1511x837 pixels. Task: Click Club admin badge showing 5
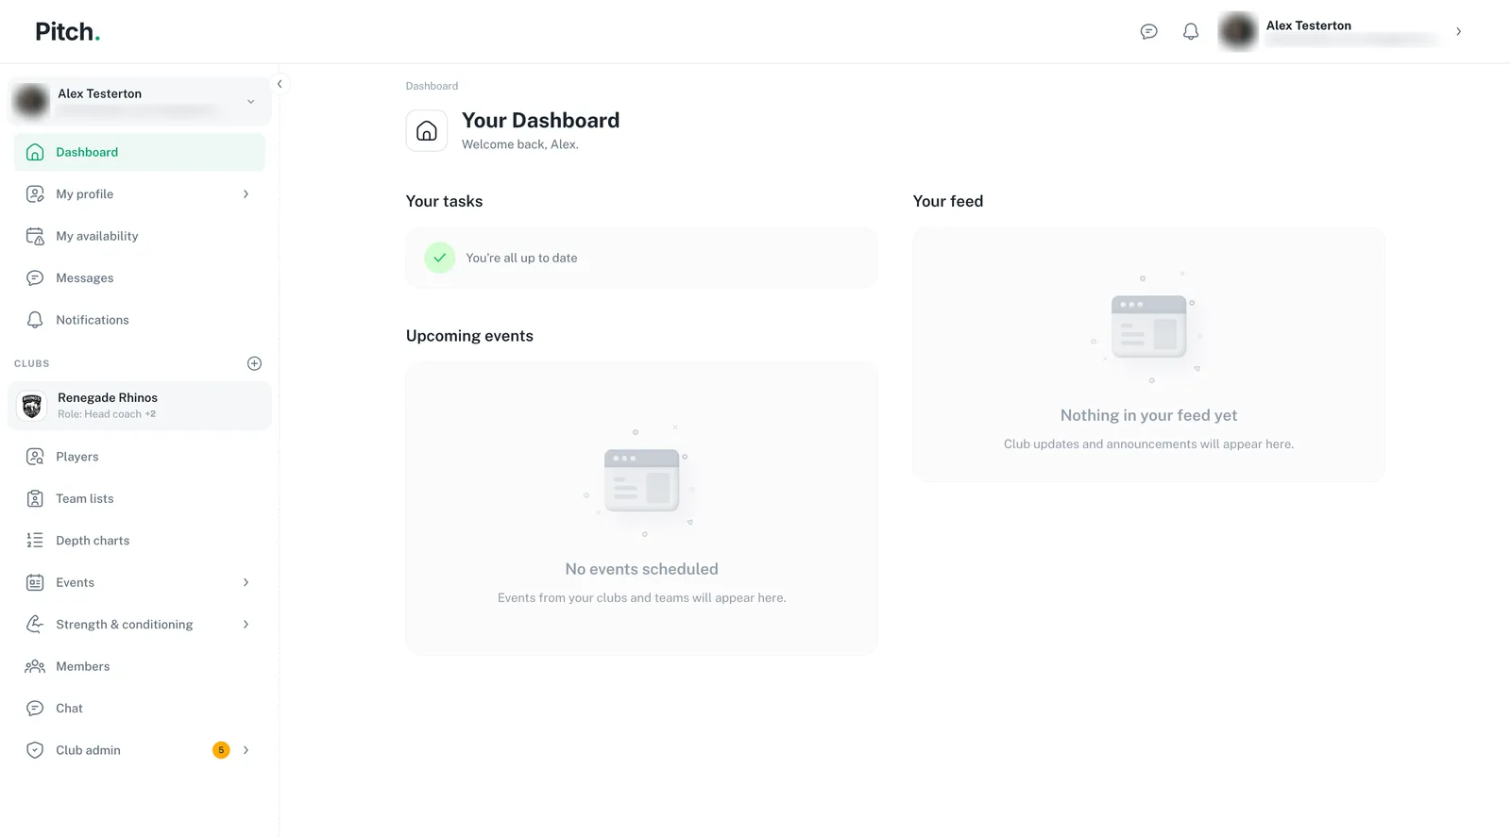[221, 750]
